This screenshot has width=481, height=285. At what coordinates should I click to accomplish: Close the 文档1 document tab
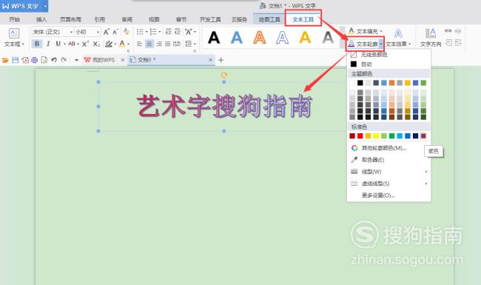pos(210,60)
